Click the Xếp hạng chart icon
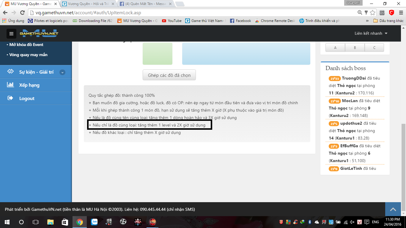 tap(10, 85)
